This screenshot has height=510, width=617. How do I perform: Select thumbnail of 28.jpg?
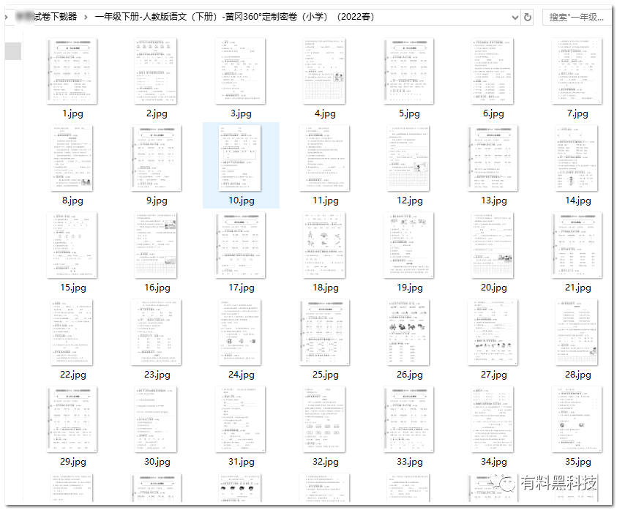click(577, 332)
